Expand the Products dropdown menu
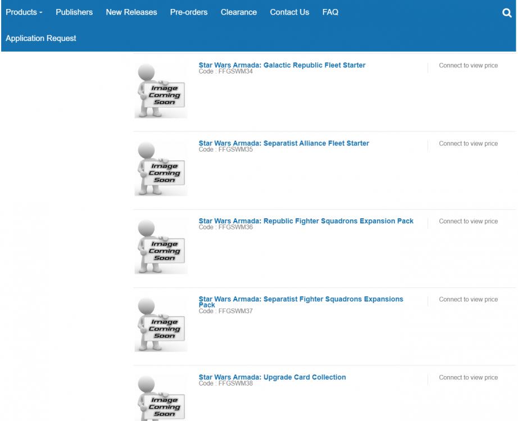 (x=23, y=12)
